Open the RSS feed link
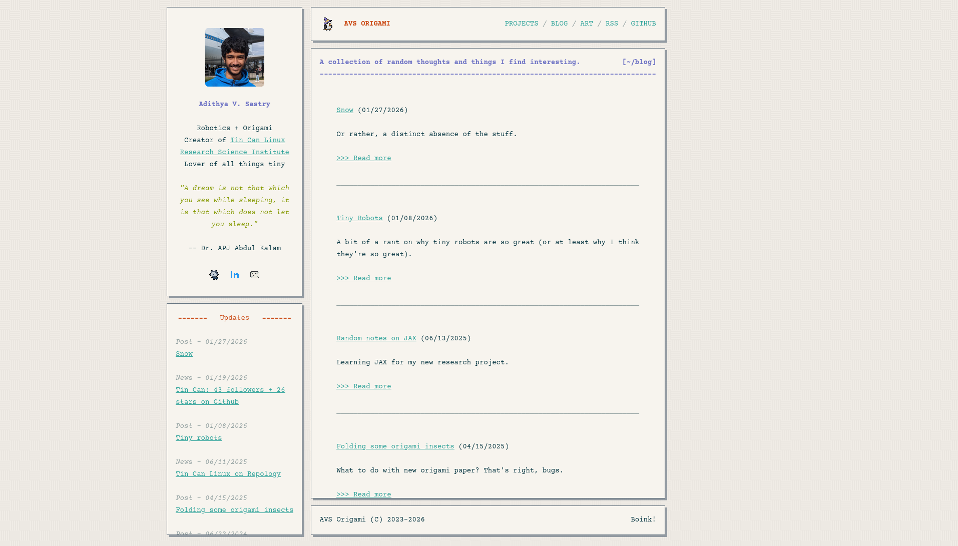The height and width of the screenshot is (546, 958). (612, 24)
